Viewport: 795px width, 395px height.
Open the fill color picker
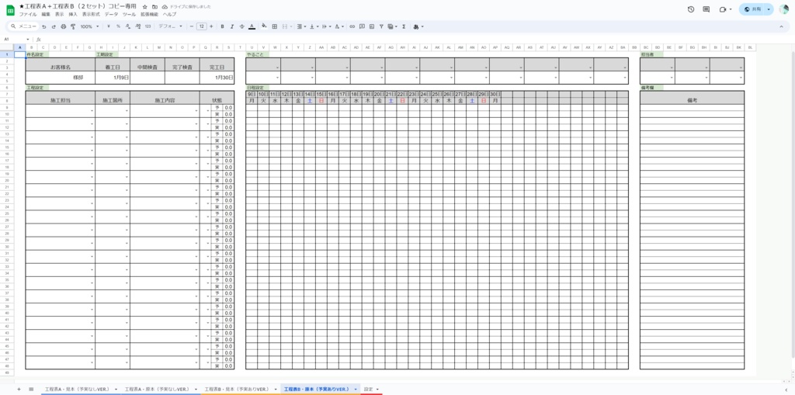pyautogui.click(x=264, y=26)
